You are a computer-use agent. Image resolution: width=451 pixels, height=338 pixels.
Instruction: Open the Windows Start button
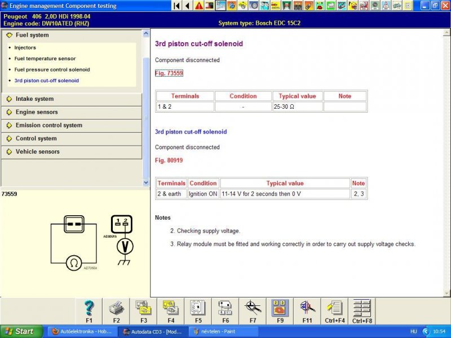pos(21,331)
